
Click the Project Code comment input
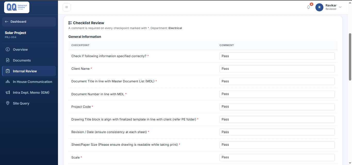tap(277, 107)
